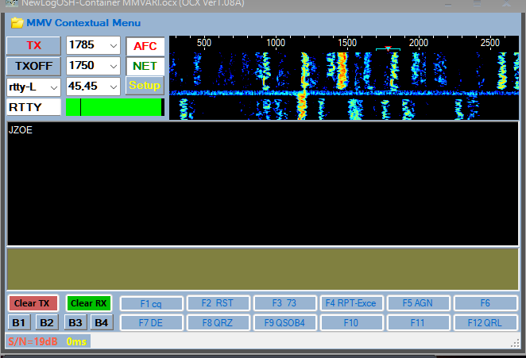Open the rtty-L mode dropdown
This screenshot has height=358, width=526.
(53, 87)
